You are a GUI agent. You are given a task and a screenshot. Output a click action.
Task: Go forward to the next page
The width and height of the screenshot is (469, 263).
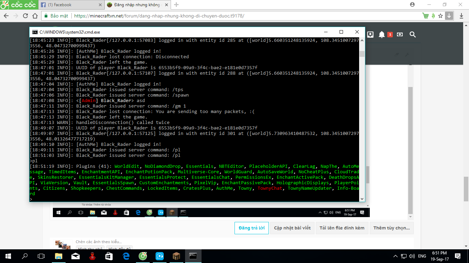[16, 16]
